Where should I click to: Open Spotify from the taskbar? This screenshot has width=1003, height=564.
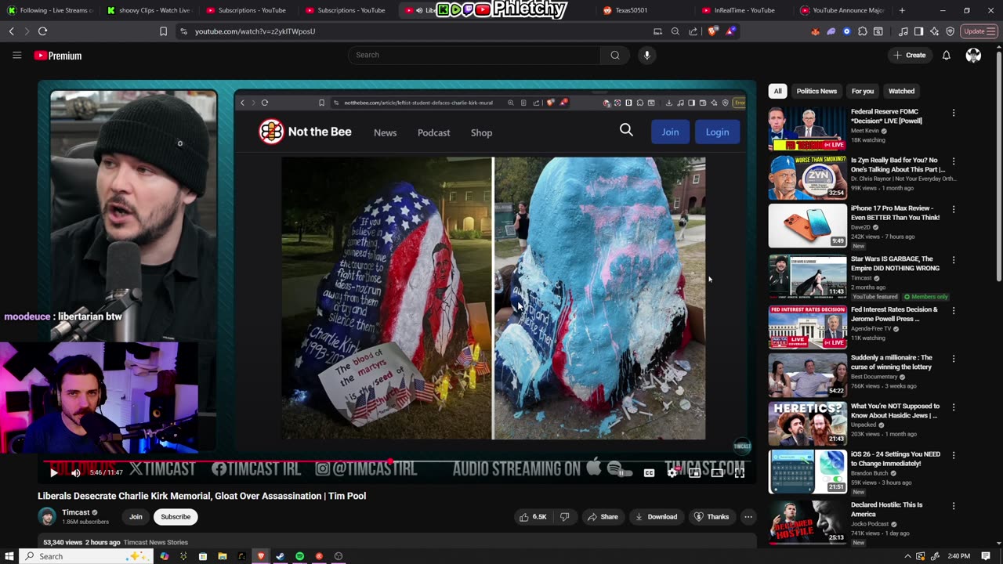(299, 556)
